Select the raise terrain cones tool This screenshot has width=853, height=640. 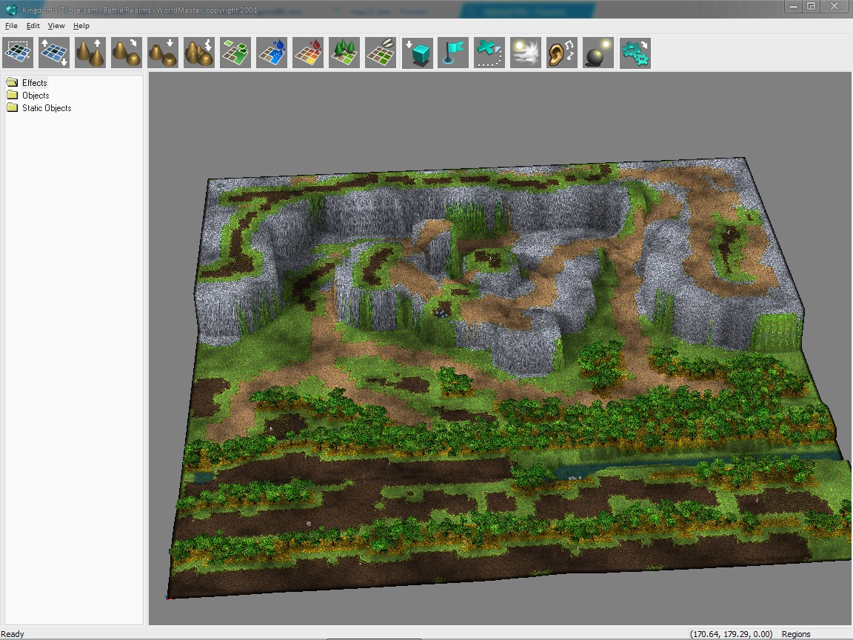point(90,53)
